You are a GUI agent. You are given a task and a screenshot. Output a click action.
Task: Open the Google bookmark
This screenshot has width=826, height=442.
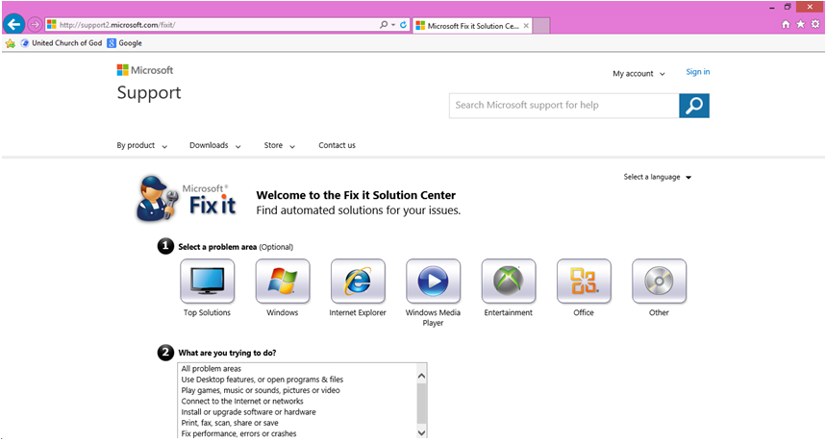(124, 43)
